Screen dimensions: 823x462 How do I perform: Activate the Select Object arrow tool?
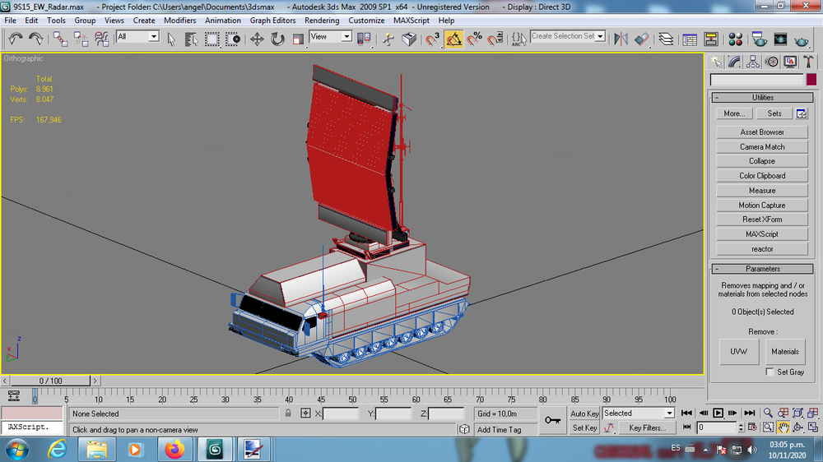pyautogui.click(x=171, y=39)
